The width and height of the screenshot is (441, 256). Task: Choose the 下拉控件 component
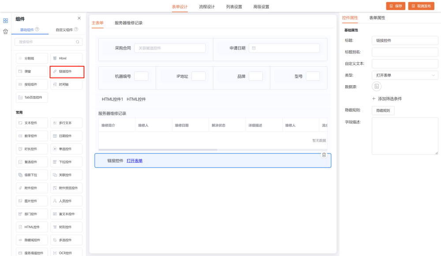[x=66, y=162]
